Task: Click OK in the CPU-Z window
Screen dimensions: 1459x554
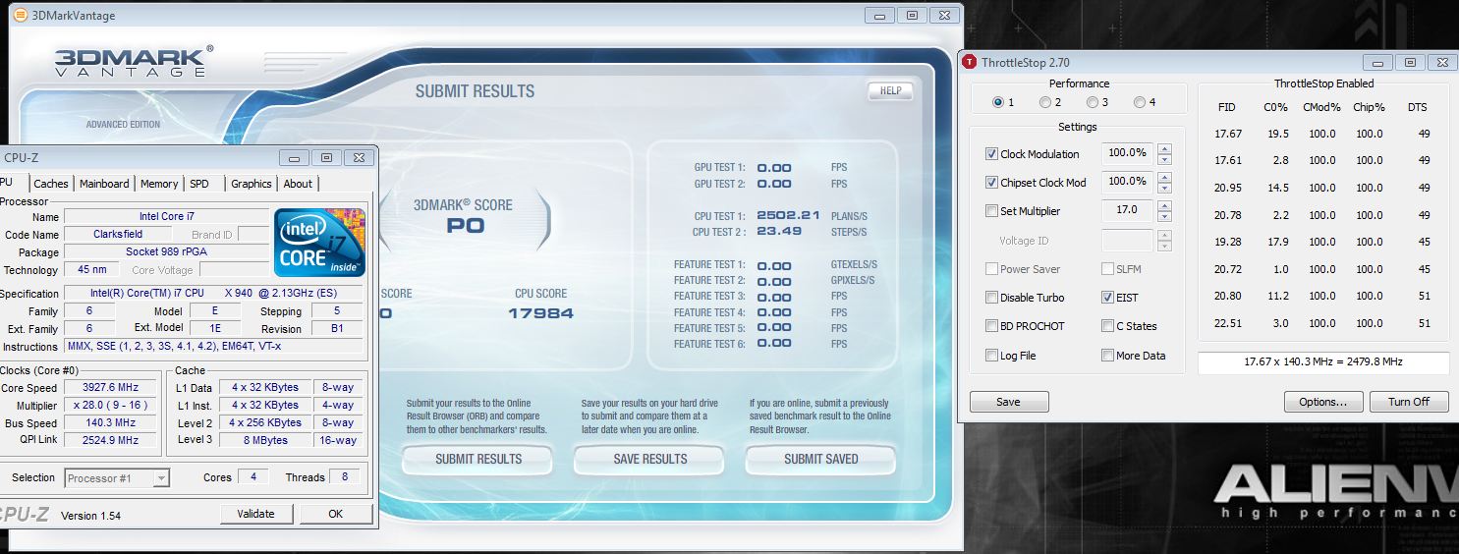Action: [336, 514]
